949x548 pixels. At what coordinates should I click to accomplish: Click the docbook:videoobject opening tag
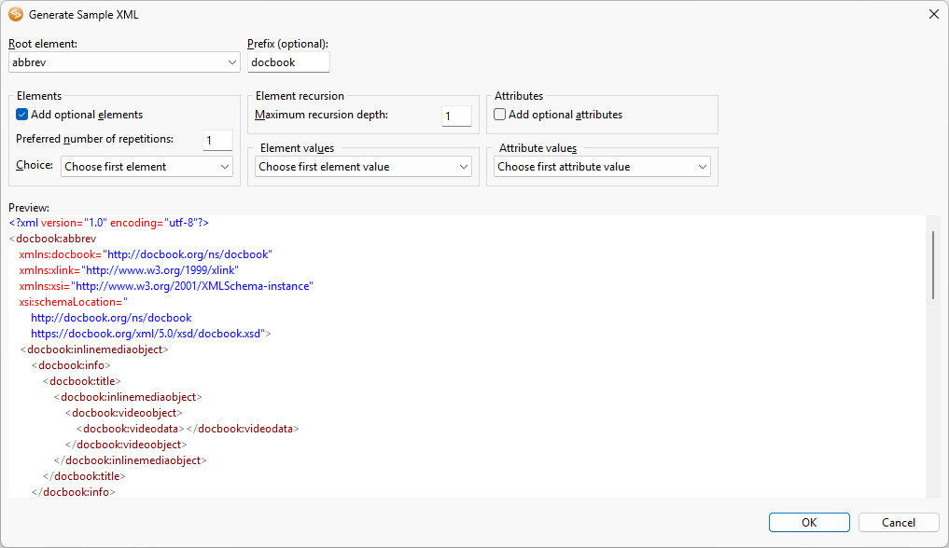click(124, 413)
